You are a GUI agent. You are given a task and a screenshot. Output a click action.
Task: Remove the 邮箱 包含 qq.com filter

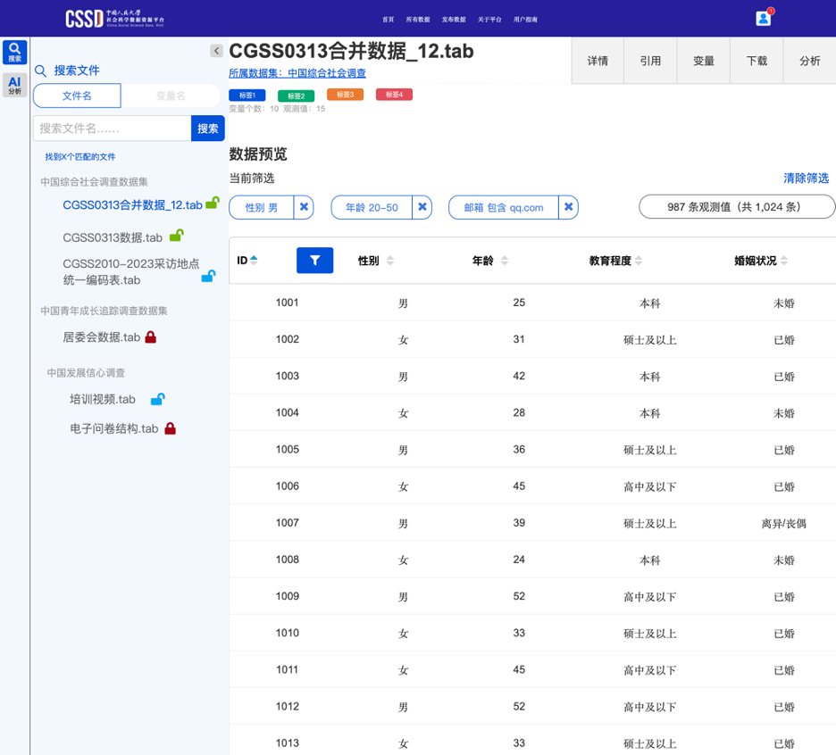pyautogui.click(x=568, y=207)
